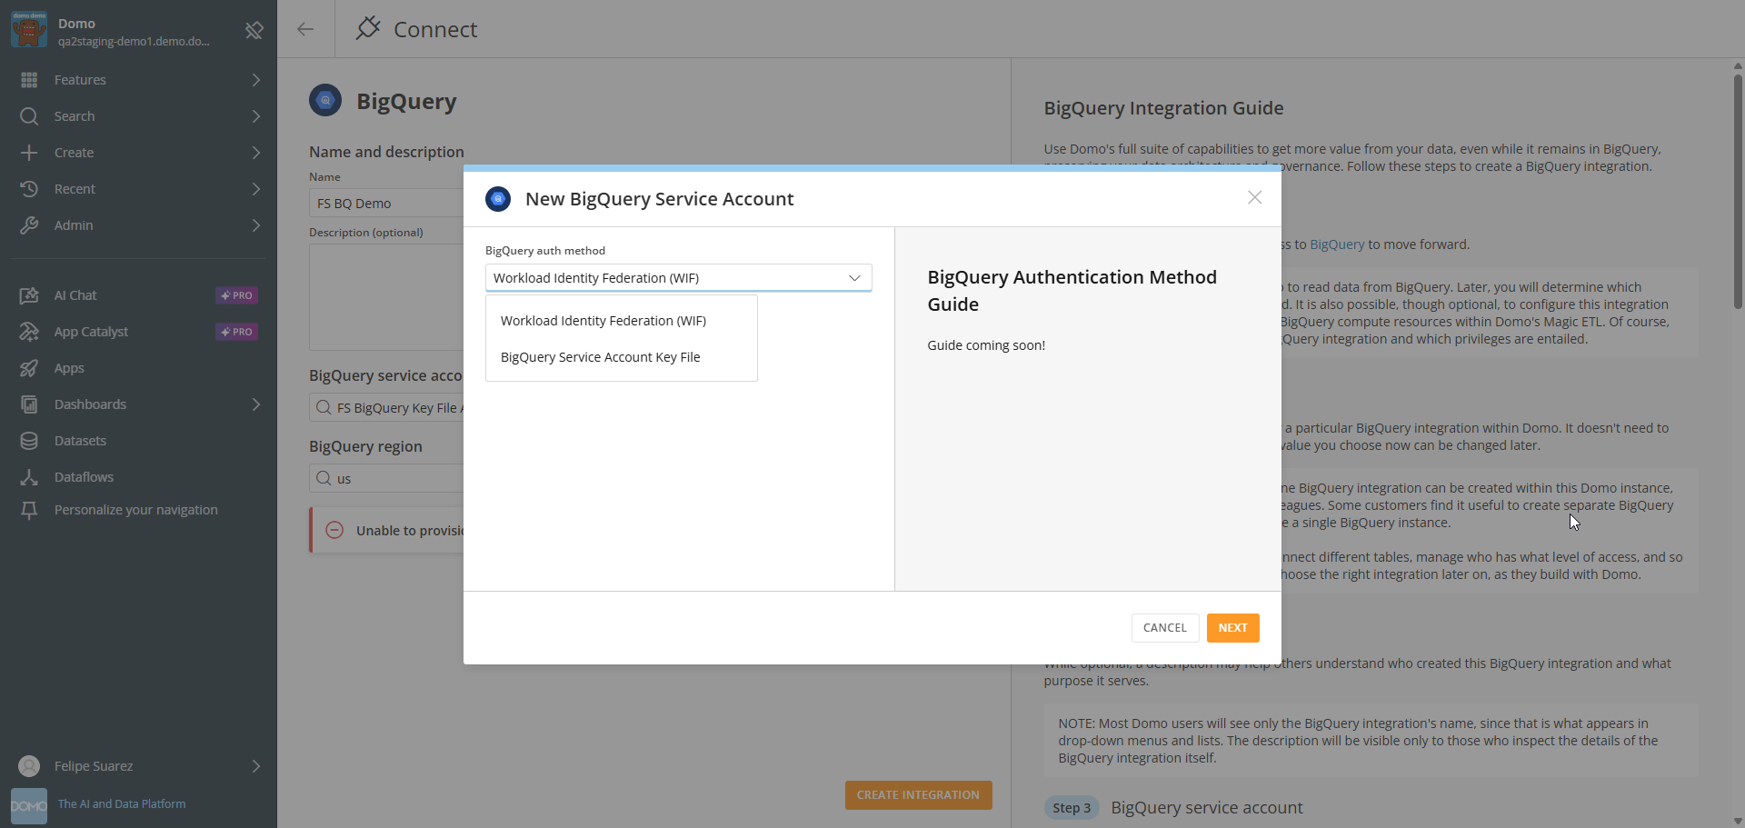
Task: Expand the Dashboards menu chevron
Action: coord(256,404)
